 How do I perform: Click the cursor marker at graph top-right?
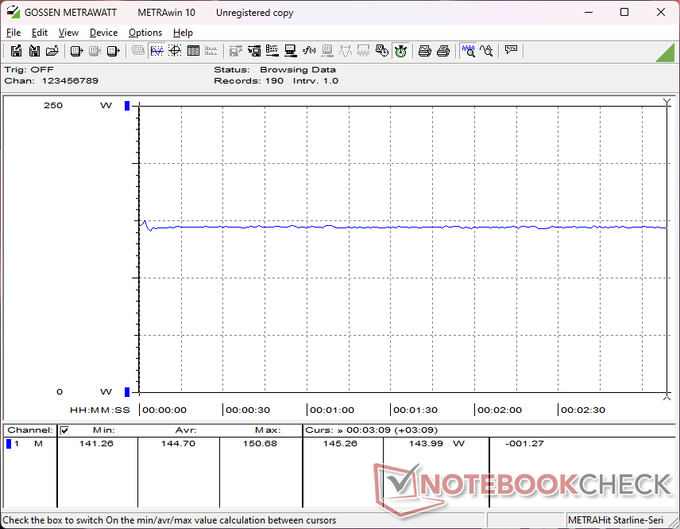pos(667,103)
